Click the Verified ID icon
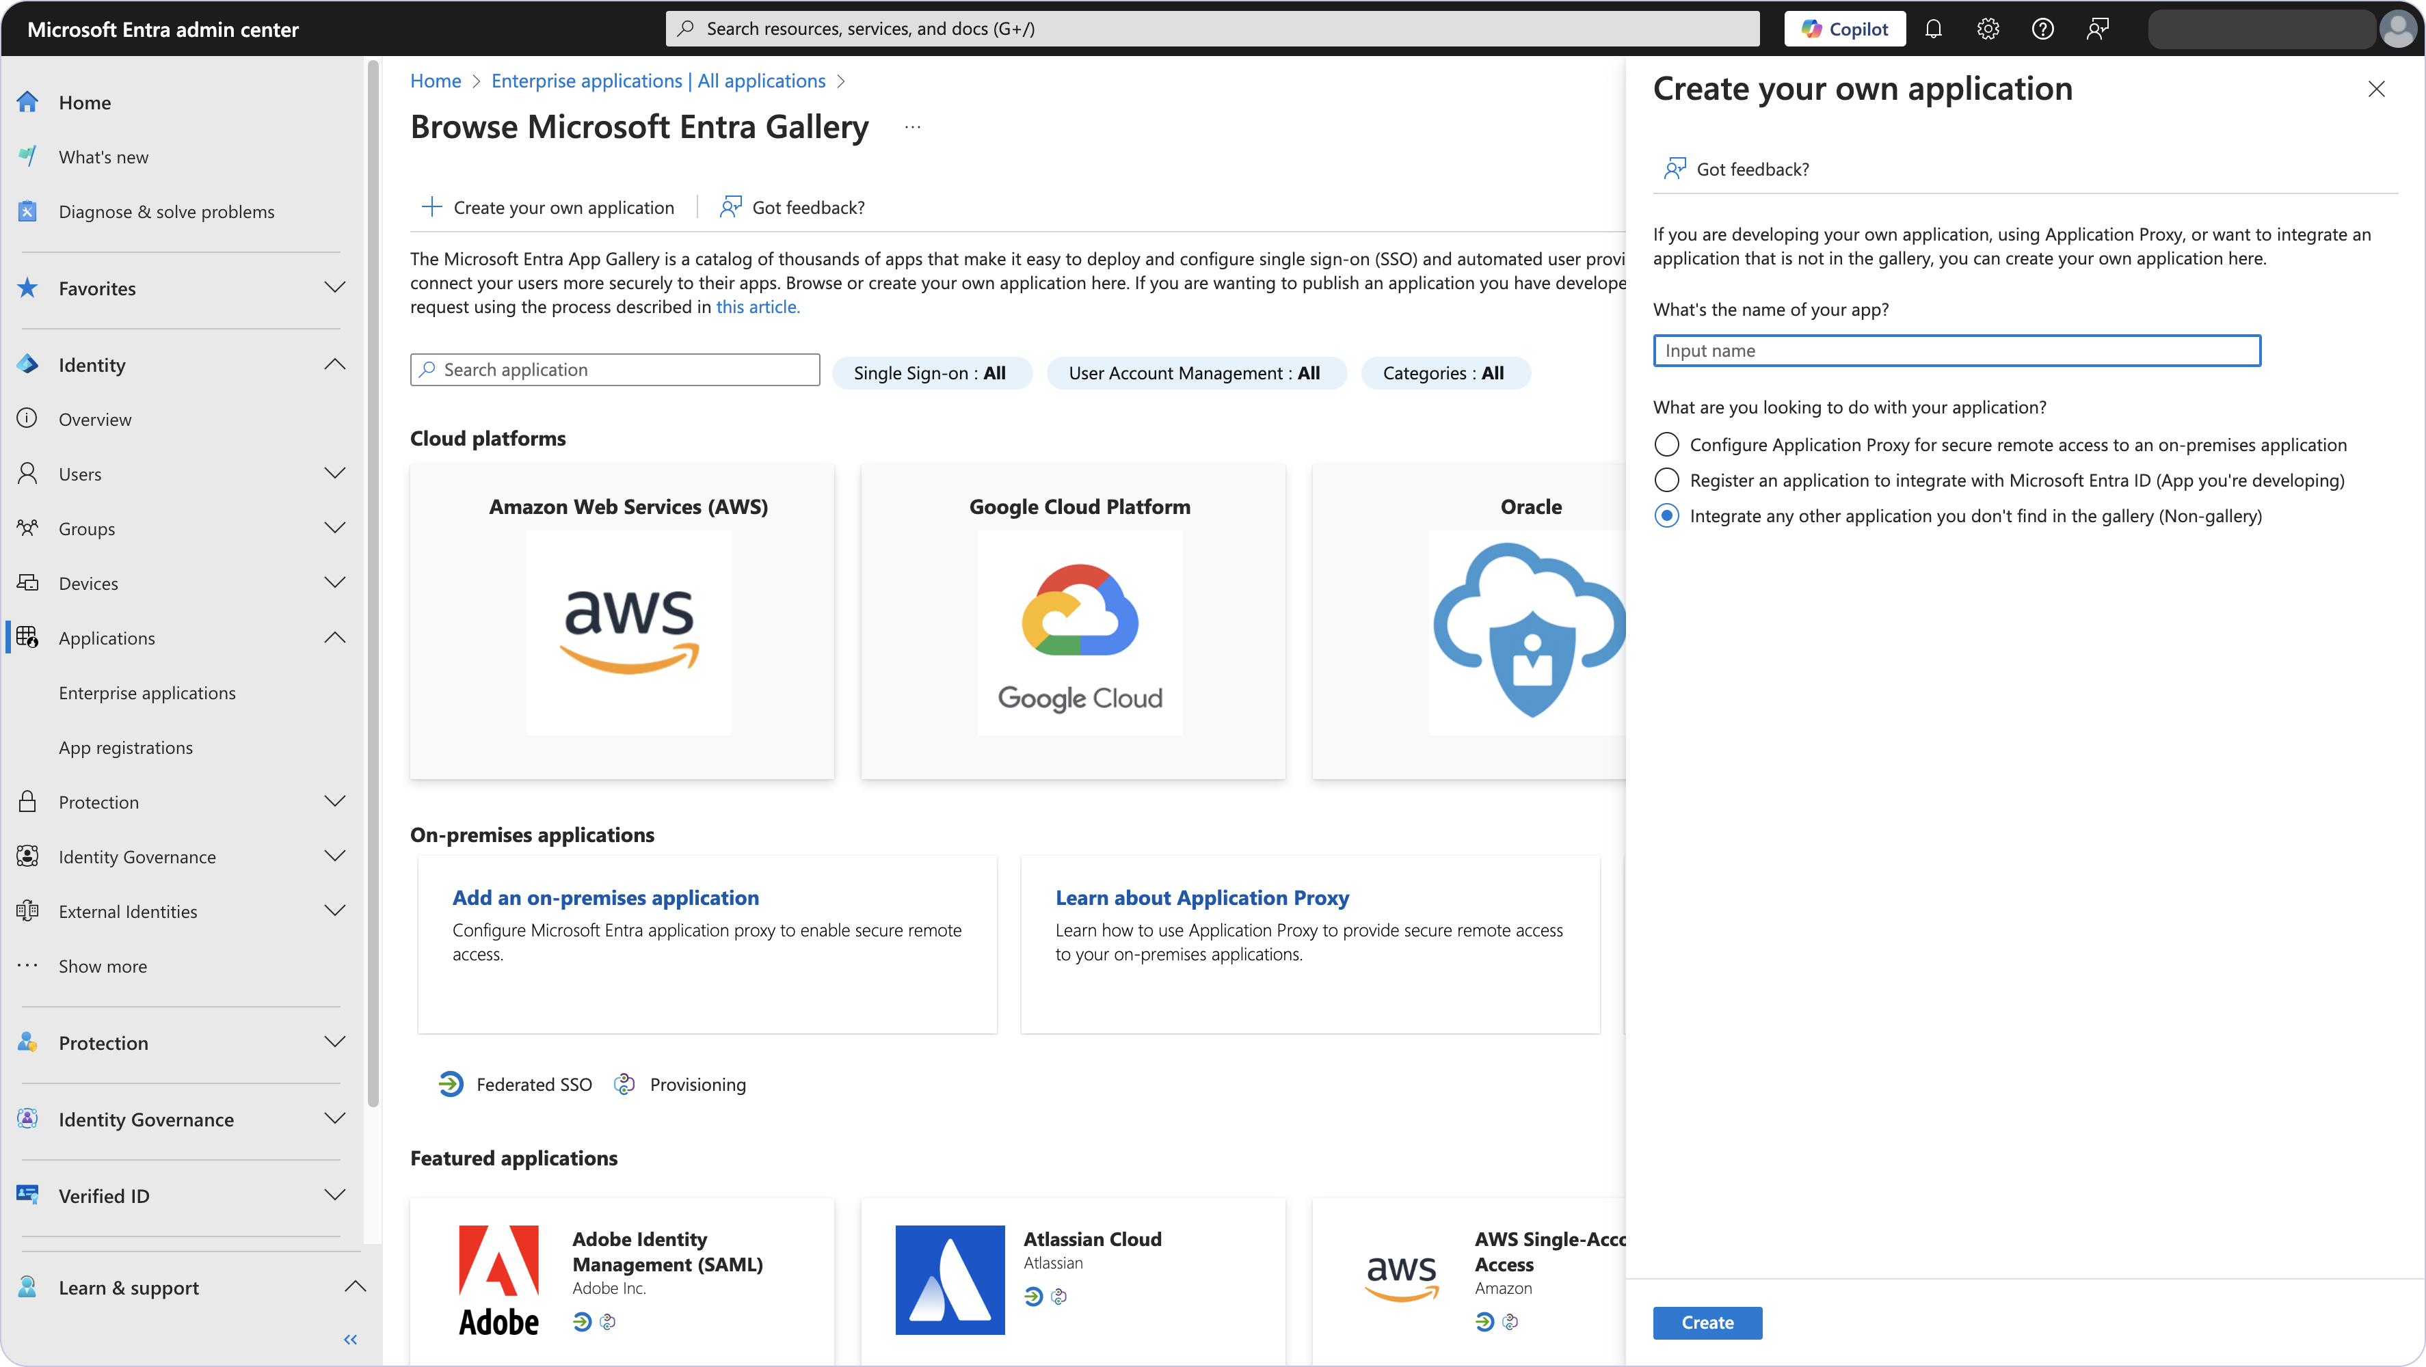 point(27,1195)
